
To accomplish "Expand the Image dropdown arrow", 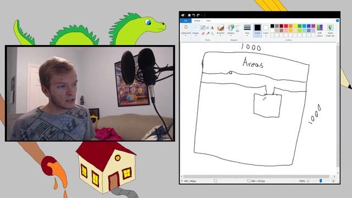I will pyautogui.click(x=196, y=35).
